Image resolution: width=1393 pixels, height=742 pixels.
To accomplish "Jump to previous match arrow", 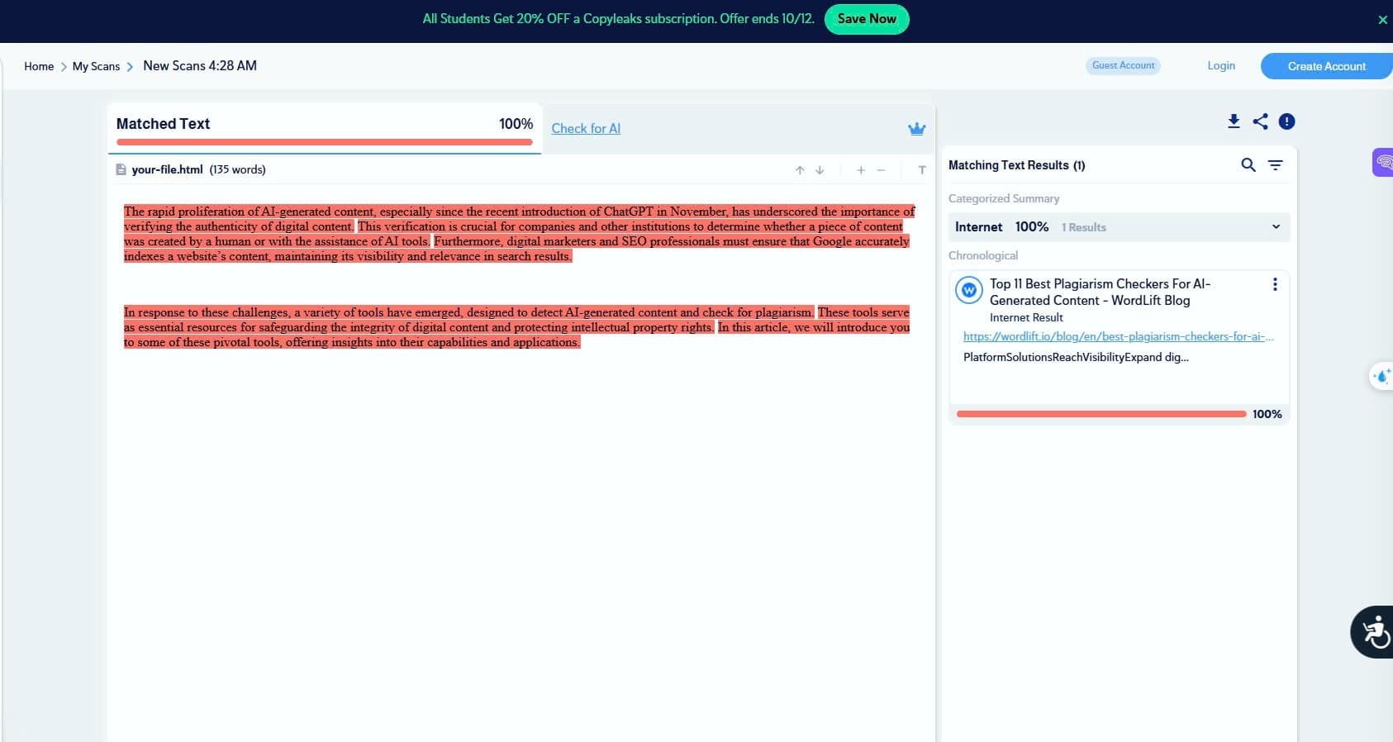I will coord(800,170).
